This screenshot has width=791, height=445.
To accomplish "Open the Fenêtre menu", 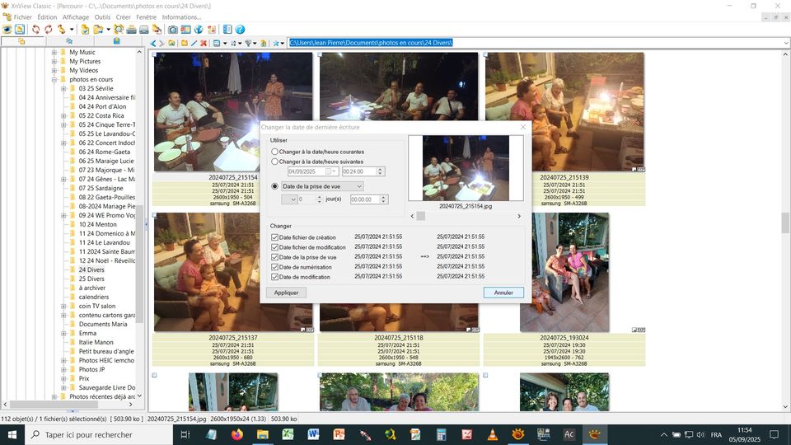I will pyautogui.click(x=147, y=17).
